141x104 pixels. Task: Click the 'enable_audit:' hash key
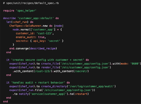(26, 37)
